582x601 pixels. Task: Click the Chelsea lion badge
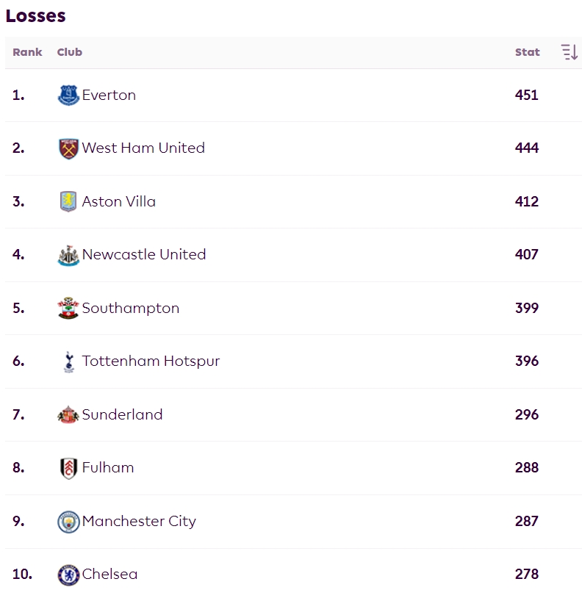click(x=68, y=575)
